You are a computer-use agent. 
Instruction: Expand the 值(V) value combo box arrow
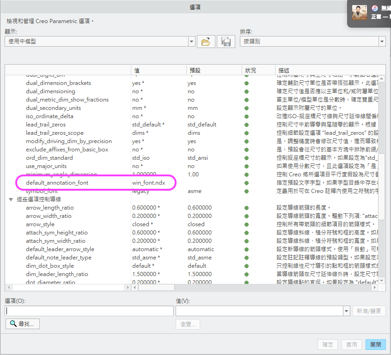point(347,311)
